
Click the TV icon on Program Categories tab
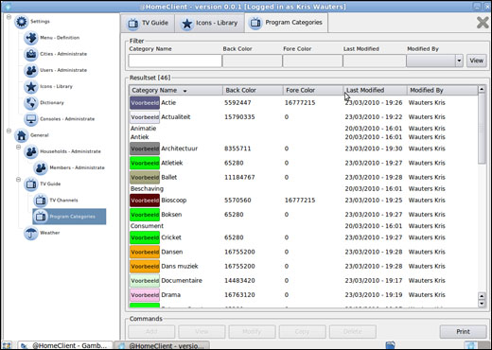[x=255, y=23]
